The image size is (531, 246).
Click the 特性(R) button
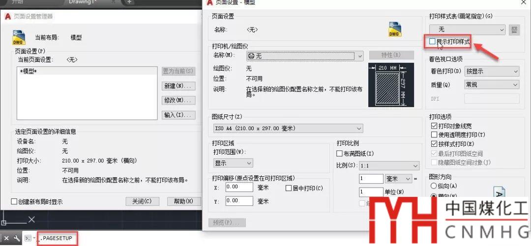point(391,55)
